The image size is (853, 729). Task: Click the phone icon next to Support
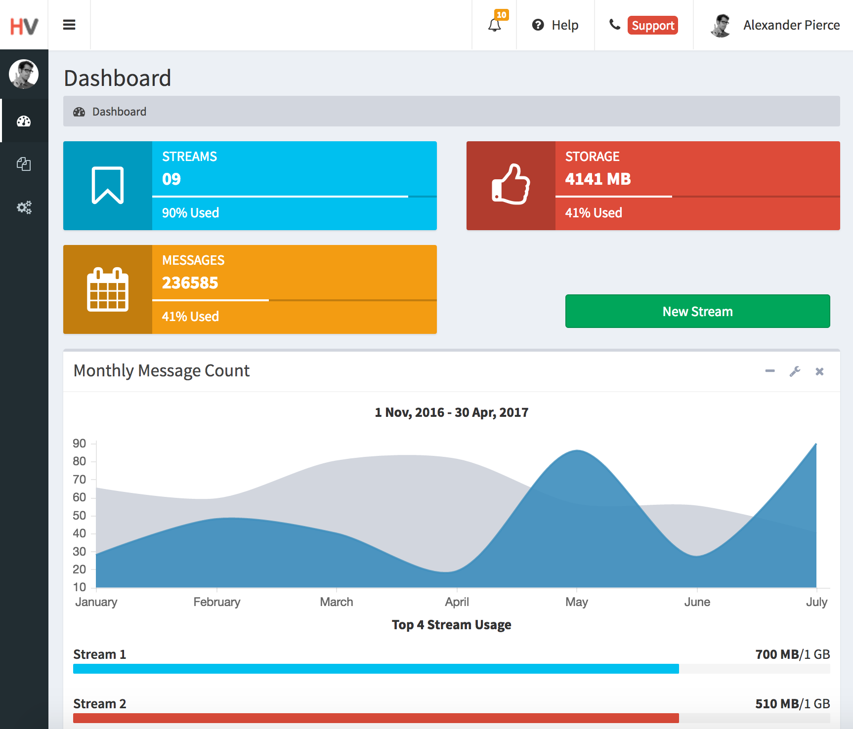point(614,25)
